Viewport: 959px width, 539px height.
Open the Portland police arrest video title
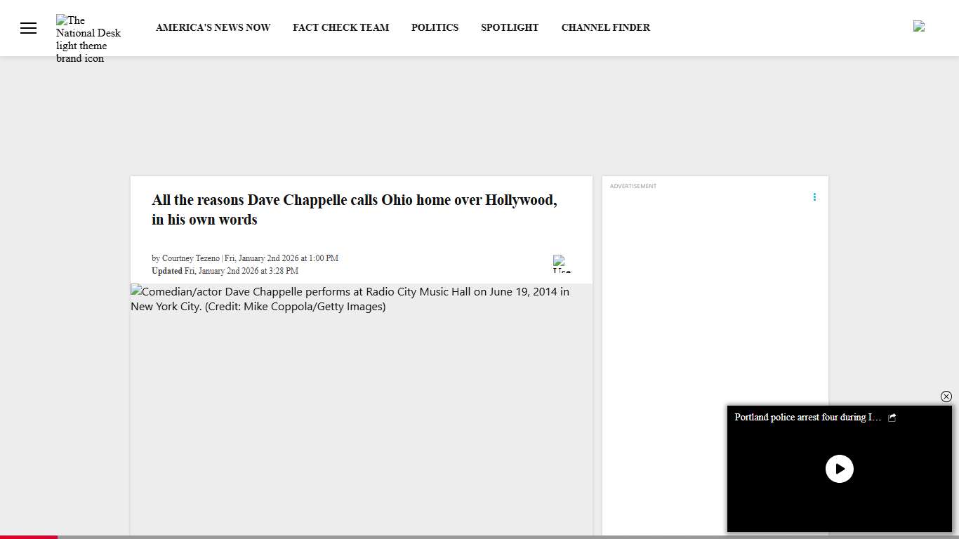coord(806,417)
